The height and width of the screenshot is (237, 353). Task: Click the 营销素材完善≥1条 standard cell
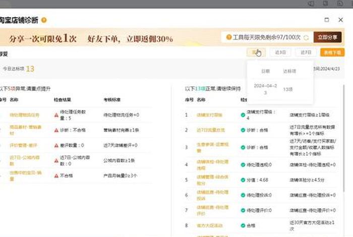[121, 130]
